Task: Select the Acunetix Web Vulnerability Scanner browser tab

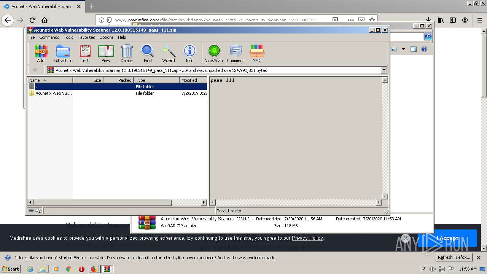Action: click(42, 6)
